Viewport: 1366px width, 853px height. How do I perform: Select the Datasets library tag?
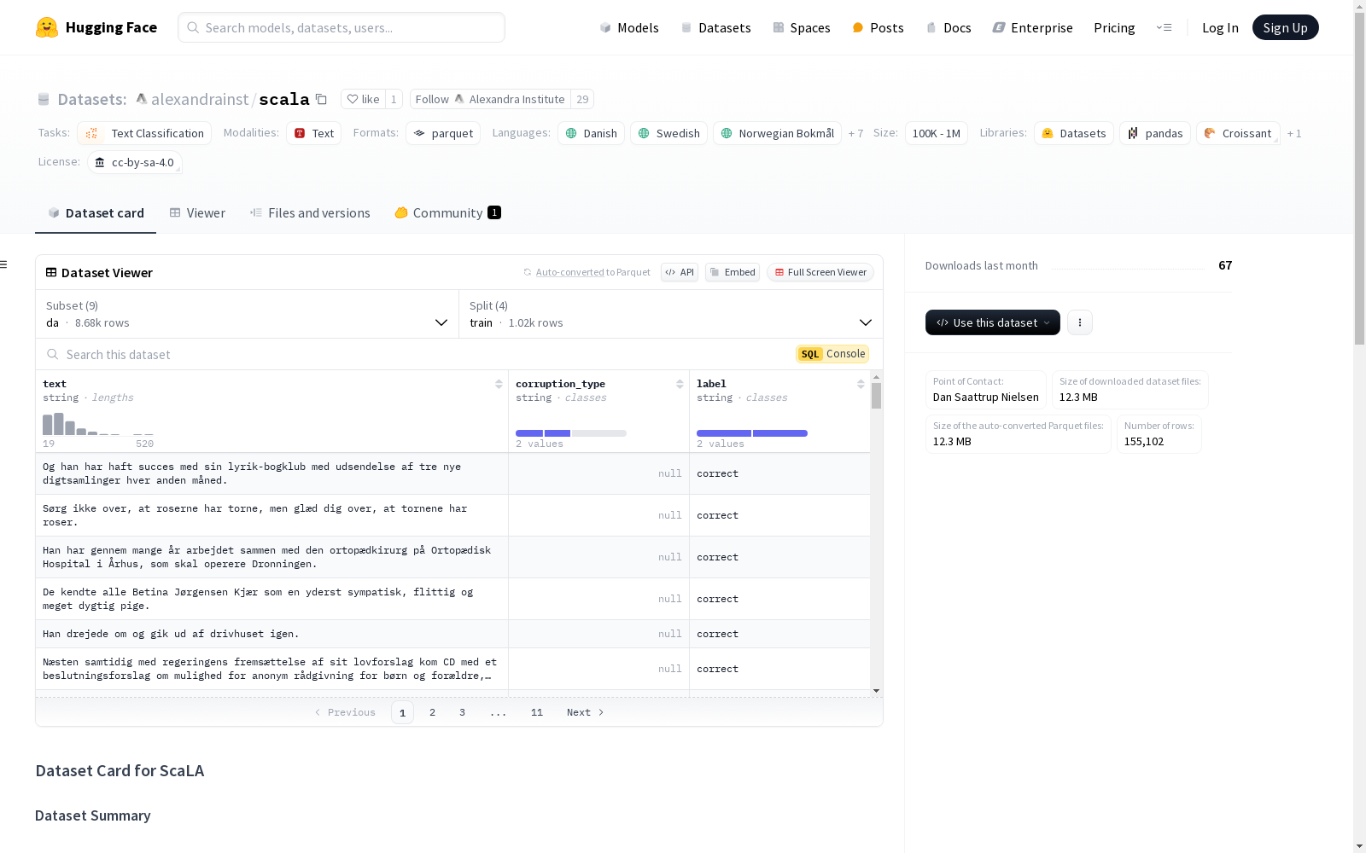(x=1074, y=133)
